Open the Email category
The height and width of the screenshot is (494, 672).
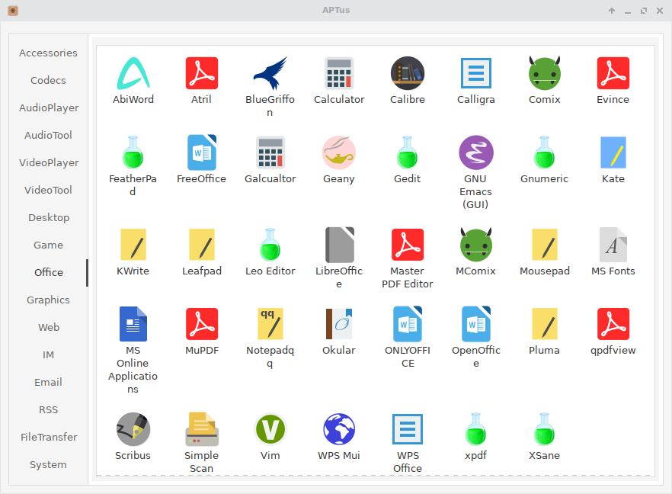click(x=49, y=382)
